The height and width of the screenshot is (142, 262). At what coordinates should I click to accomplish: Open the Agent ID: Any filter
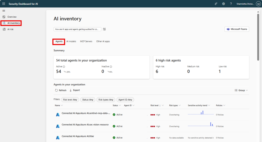tap(125, 100)
